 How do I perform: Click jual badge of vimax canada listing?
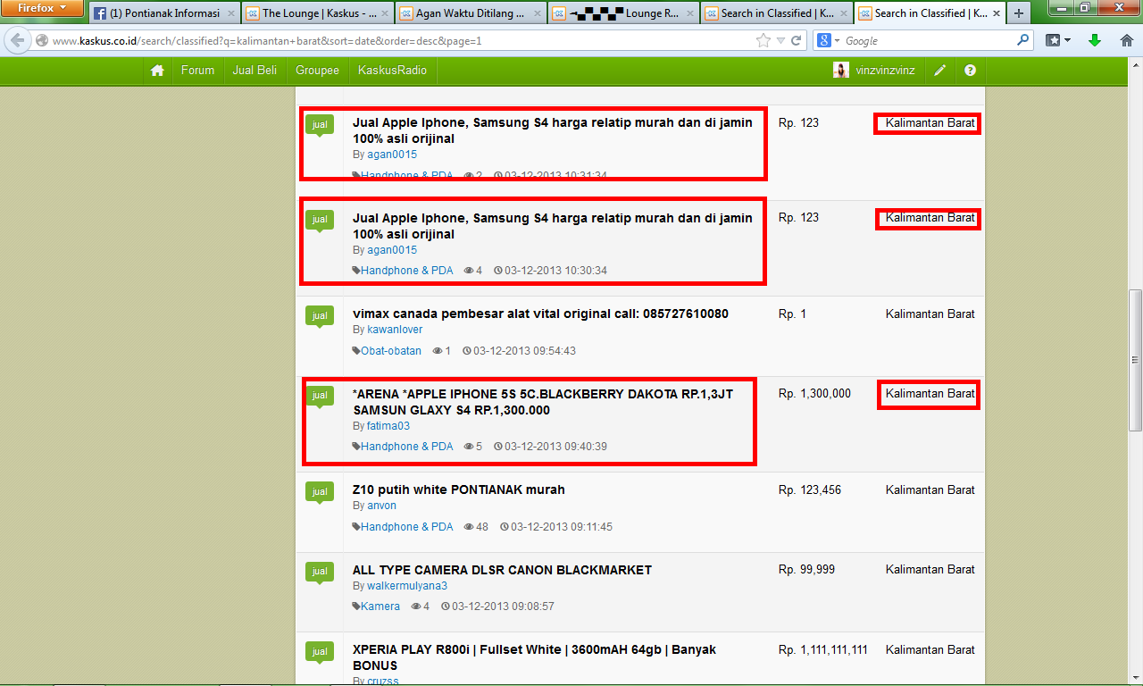[320, 316]
